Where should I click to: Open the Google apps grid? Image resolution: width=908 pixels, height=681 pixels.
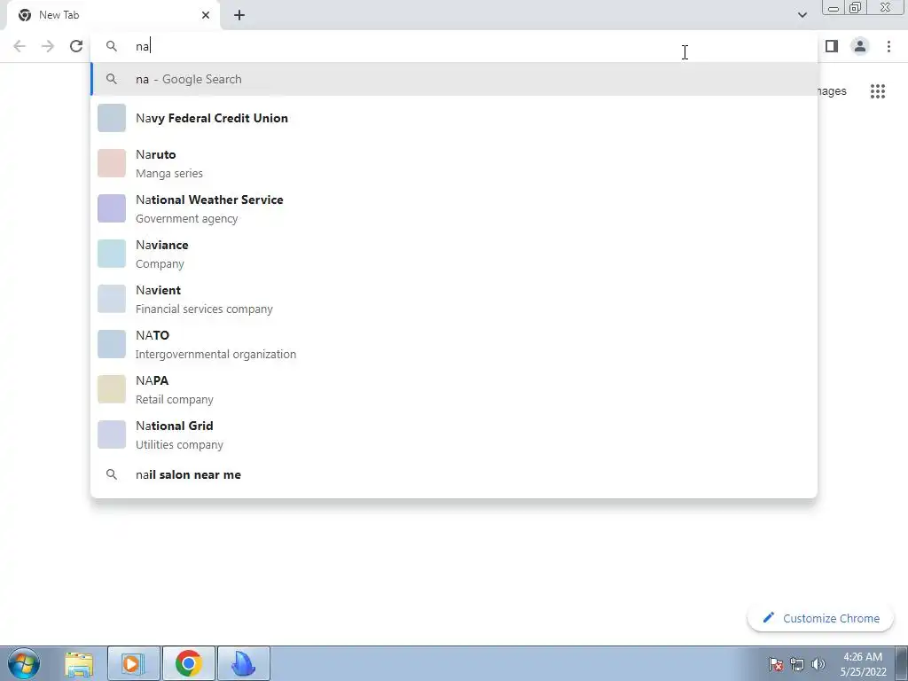(x=877, y=91)
